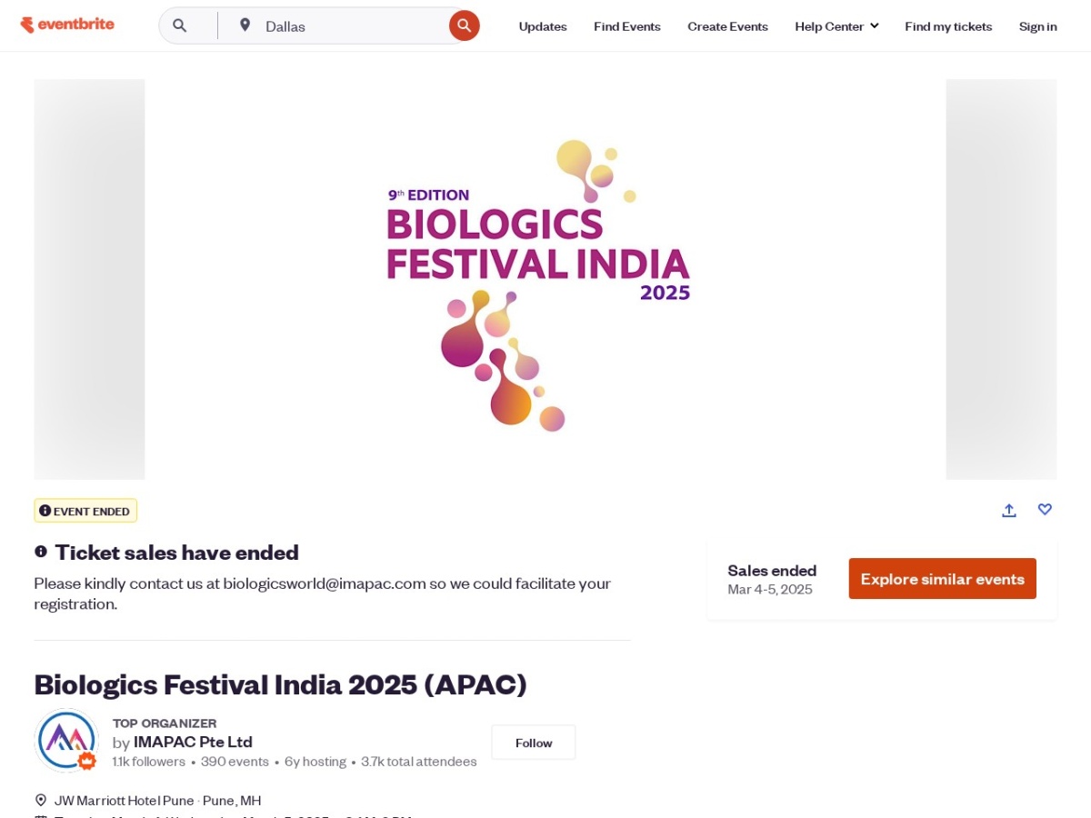The image size is (1091, 818).
Task: Click the Biologics Festival India 2025 (APAC) title
Action: click(280, 684)
